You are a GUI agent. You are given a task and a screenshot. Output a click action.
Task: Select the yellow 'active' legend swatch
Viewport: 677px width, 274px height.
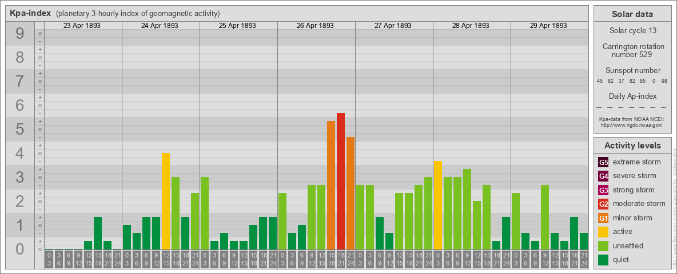click(x=603, y=232)
